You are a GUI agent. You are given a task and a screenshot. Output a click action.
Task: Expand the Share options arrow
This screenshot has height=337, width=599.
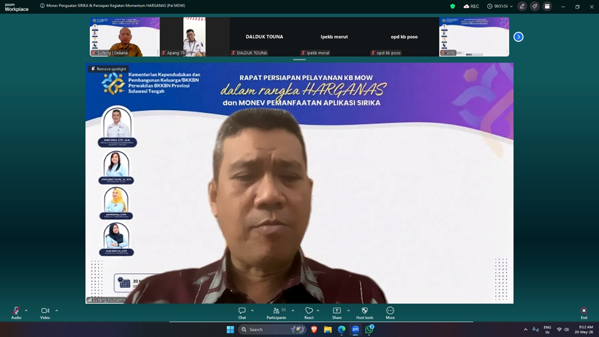click(x=348, y=311)
